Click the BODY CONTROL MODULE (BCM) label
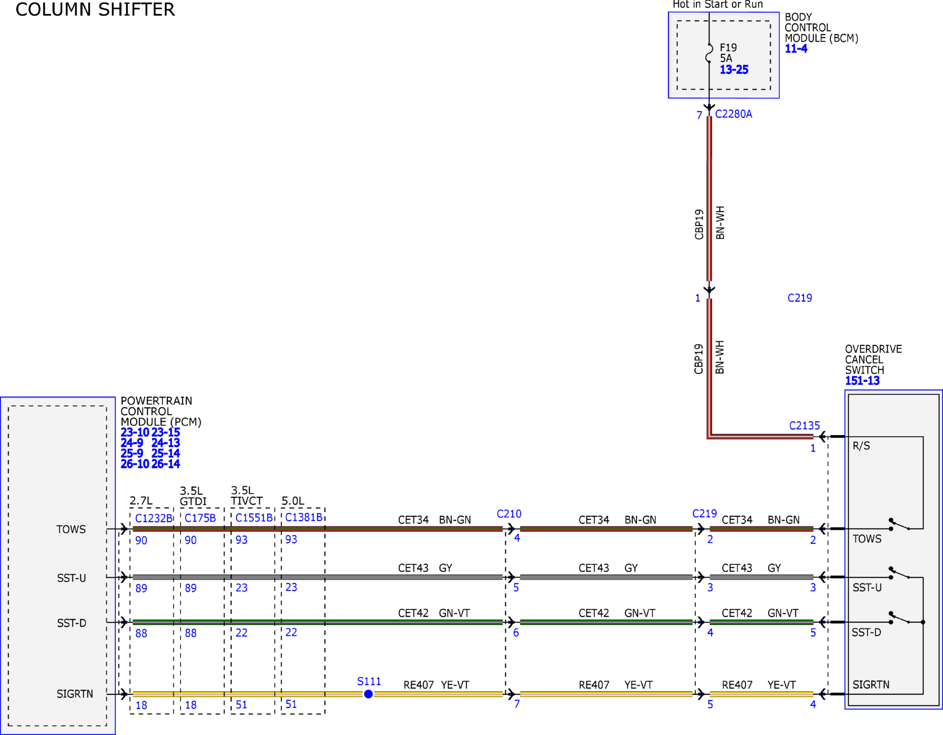Screen dimensions: 943x735 (x=821, y=27)
